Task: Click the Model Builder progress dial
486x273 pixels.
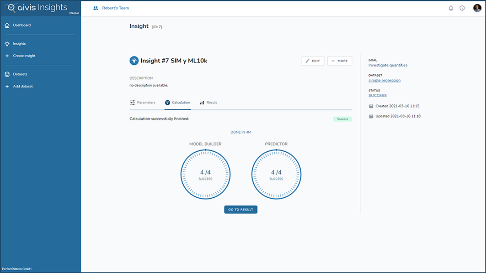Action: (x=205, y=175)
